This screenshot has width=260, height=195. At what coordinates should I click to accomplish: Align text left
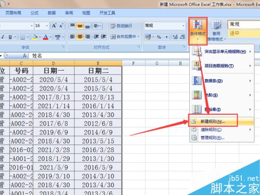(72, 37)
